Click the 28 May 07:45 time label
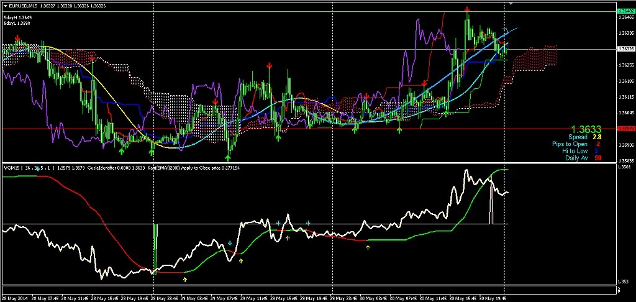636x302 pixels. pos(46,298)
